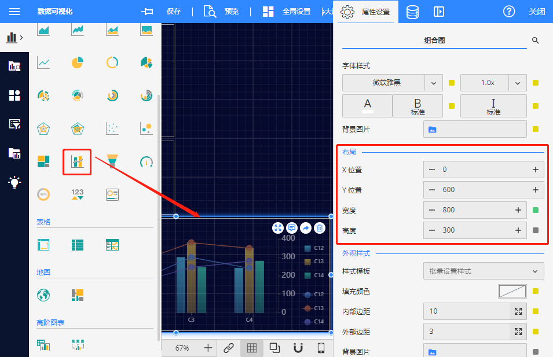Viewport: 553px width, 357px height.
Task: Open the 样式模板 batch style dropdown
Action: (x=484, y=271)
